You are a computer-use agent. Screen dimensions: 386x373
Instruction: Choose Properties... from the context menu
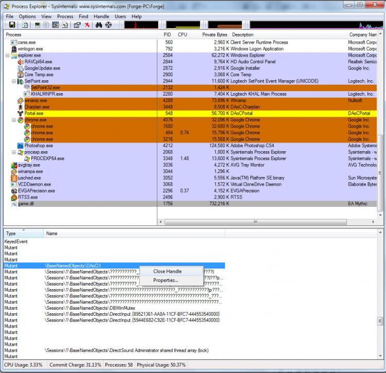coord(172,280)
